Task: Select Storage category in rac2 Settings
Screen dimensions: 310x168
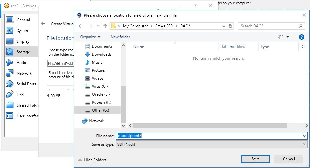Action: tap(21, 52)
